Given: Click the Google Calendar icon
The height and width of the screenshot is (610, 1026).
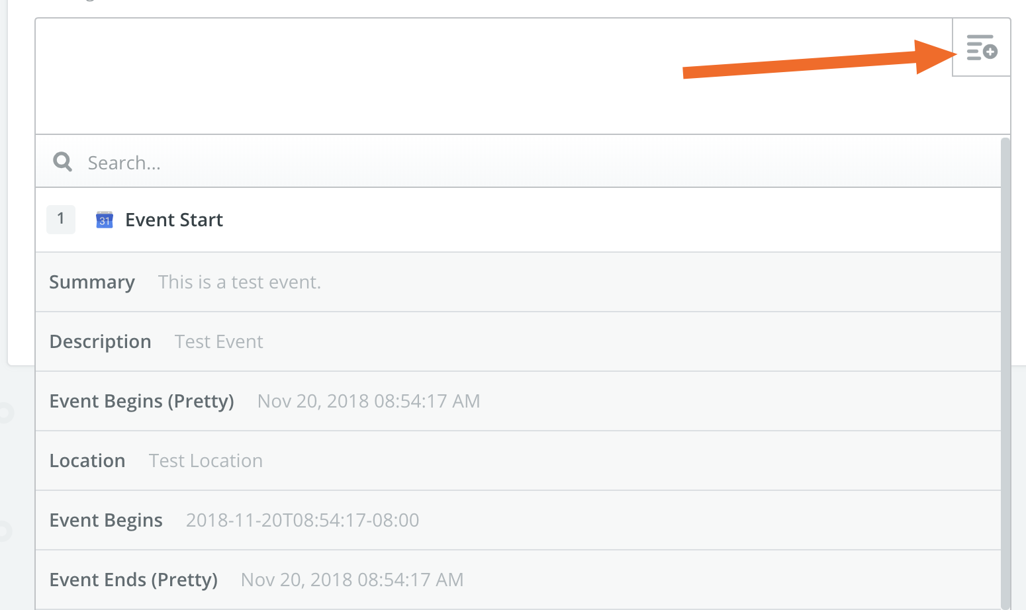Looking at the screenshot, I should (x=105, y=220).
